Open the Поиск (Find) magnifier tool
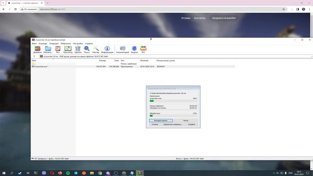The image size is (313, 176). pyautogui.click(x=87, y=49)
